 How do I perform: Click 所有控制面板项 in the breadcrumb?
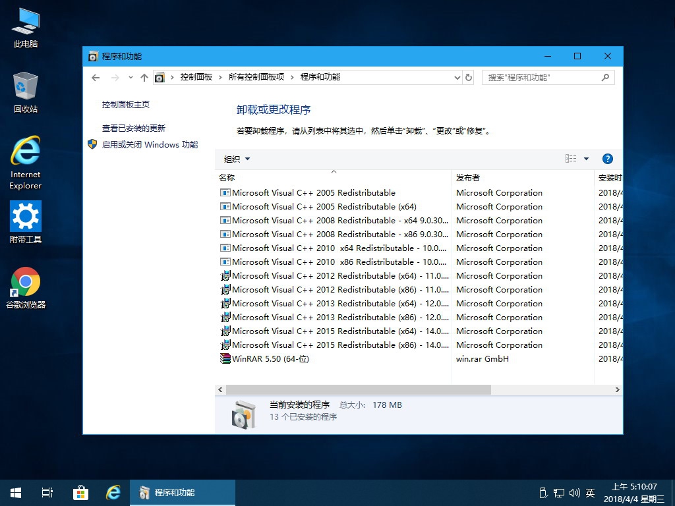[256, 77]
